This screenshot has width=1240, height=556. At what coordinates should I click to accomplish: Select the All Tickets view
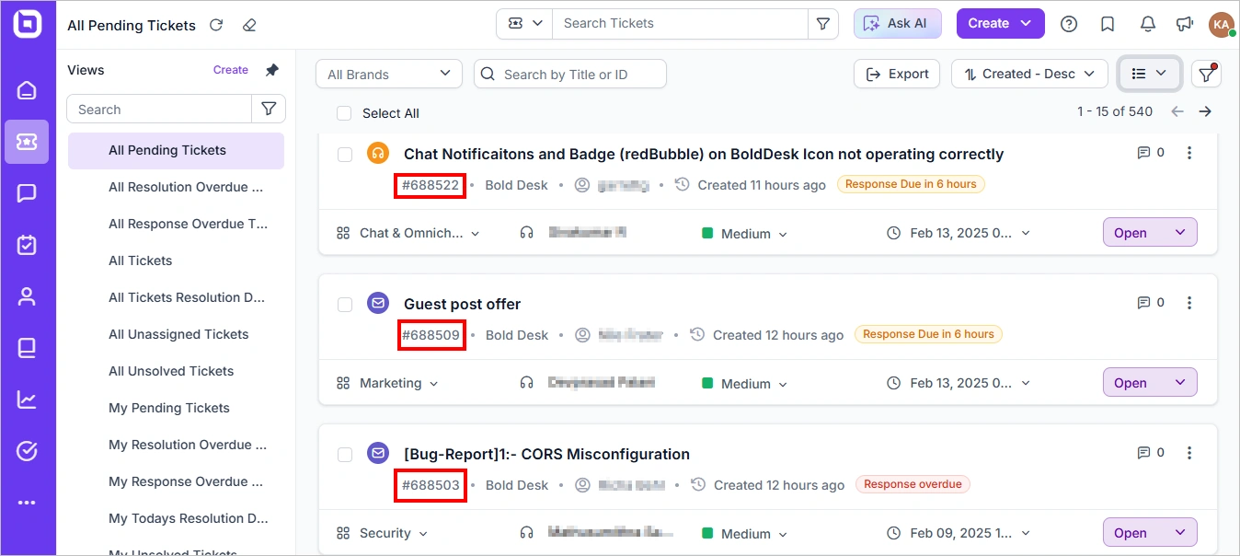pyautogui.click(x=176, y=261)
